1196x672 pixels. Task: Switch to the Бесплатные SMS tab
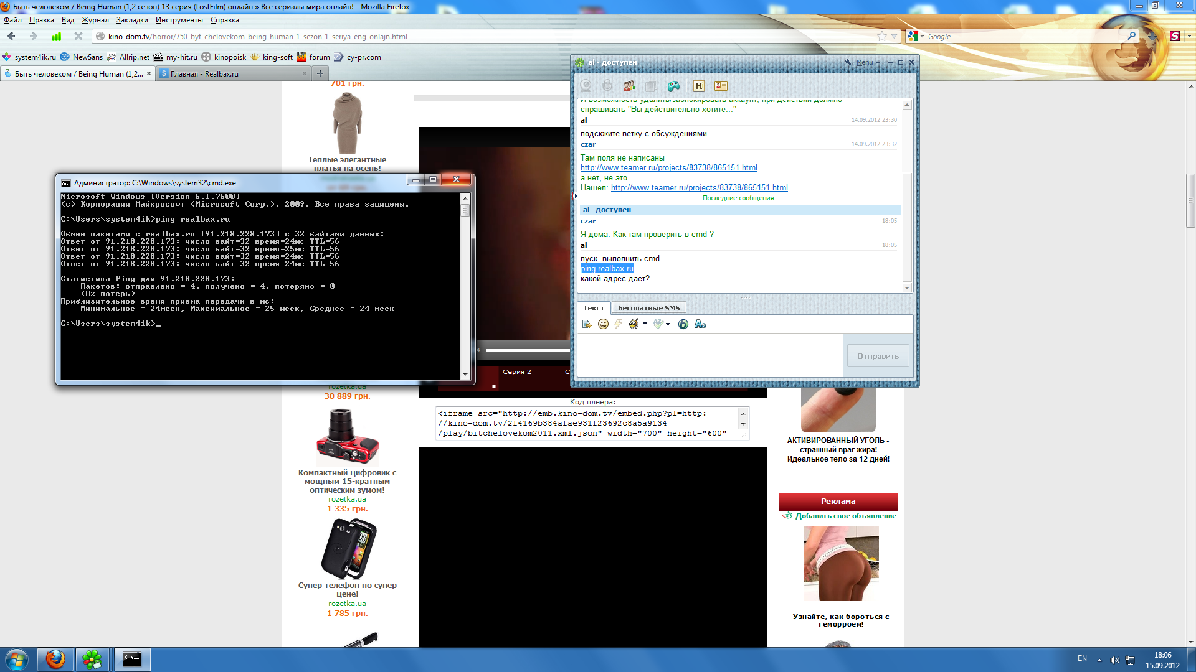pos(648,308)
